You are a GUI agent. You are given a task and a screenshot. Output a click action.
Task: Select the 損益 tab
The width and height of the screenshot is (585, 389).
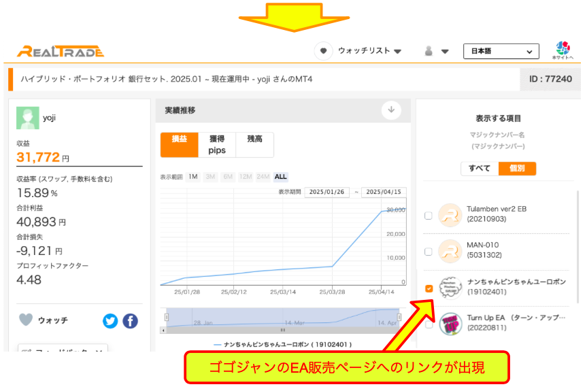pos(179,144)
